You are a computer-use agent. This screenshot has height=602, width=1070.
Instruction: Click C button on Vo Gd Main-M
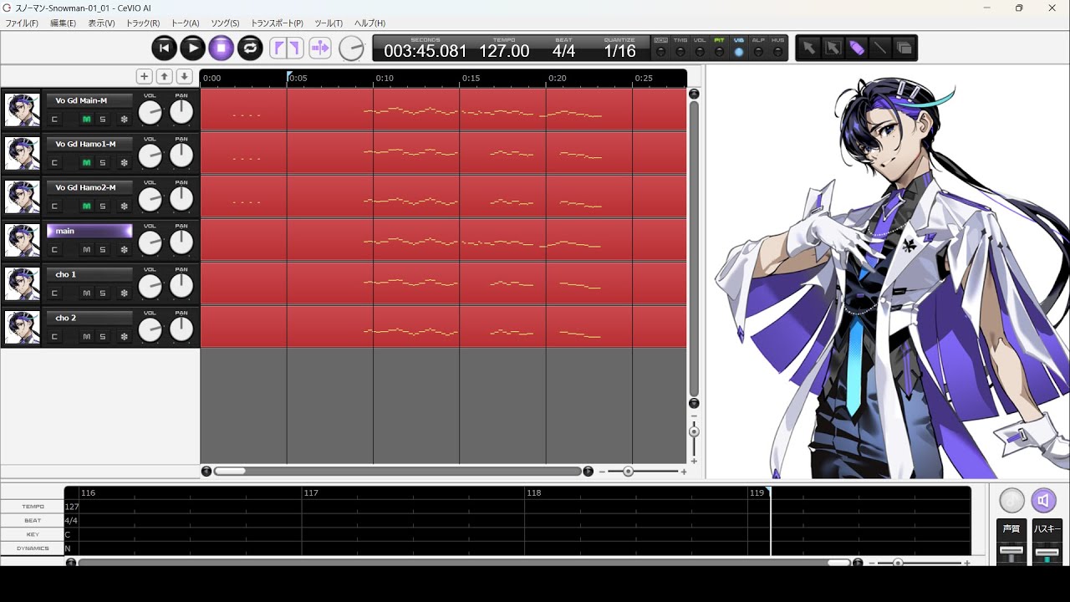tap(54, 119)
